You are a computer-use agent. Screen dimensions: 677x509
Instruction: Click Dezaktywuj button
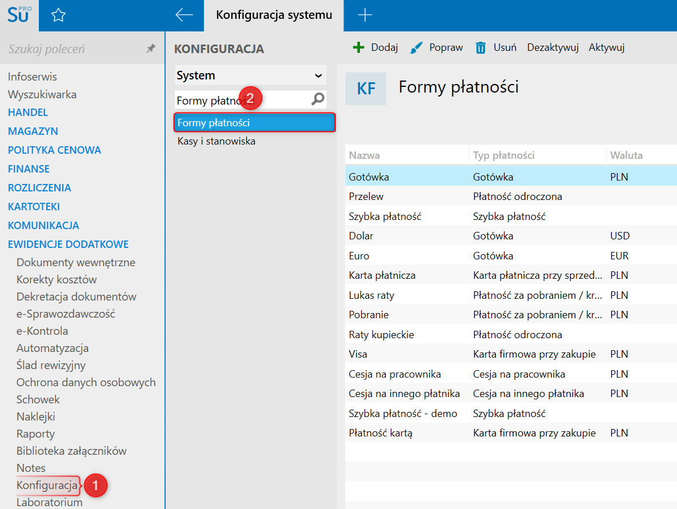coord(552,47)
